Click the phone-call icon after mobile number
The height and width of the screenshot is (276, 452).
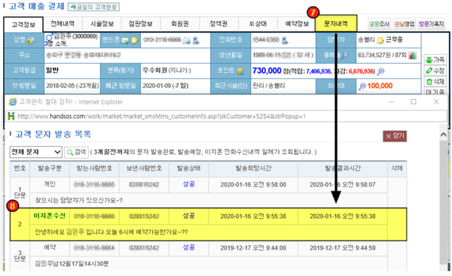pyautogui.click(x=196, y=41)
